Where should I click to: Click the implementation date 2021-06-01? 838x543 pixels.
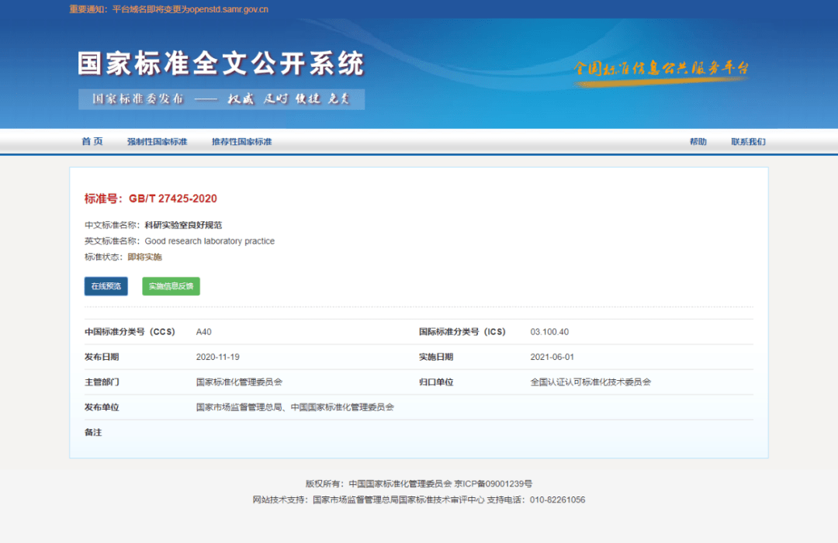(552, 357)
